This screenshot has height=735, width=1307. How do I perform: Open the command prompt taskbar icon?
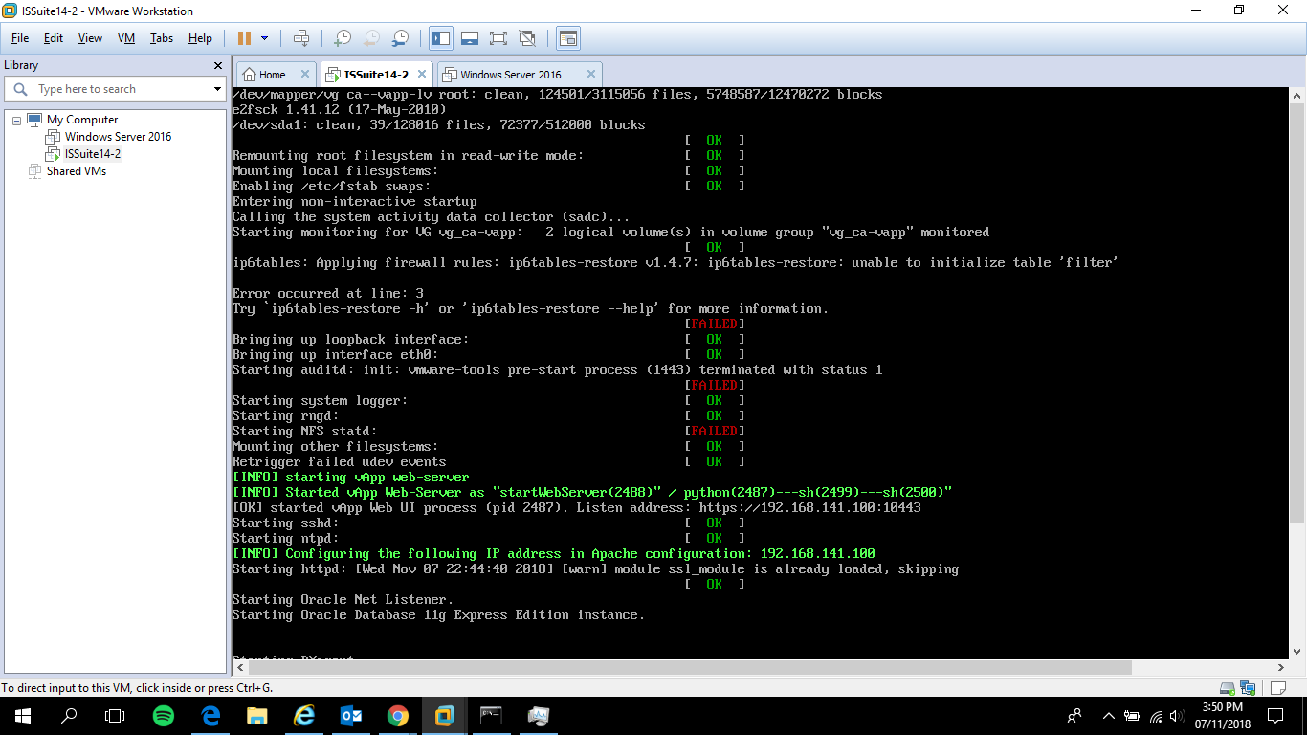coord(492,716)
